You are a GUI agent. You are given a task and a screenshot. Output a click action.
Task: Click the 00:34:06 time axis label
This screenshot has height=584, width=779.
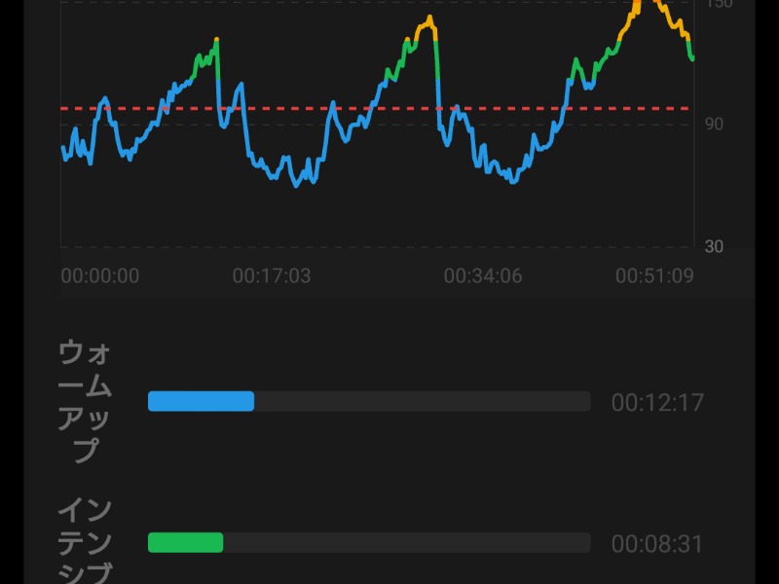tap(483, 276)
